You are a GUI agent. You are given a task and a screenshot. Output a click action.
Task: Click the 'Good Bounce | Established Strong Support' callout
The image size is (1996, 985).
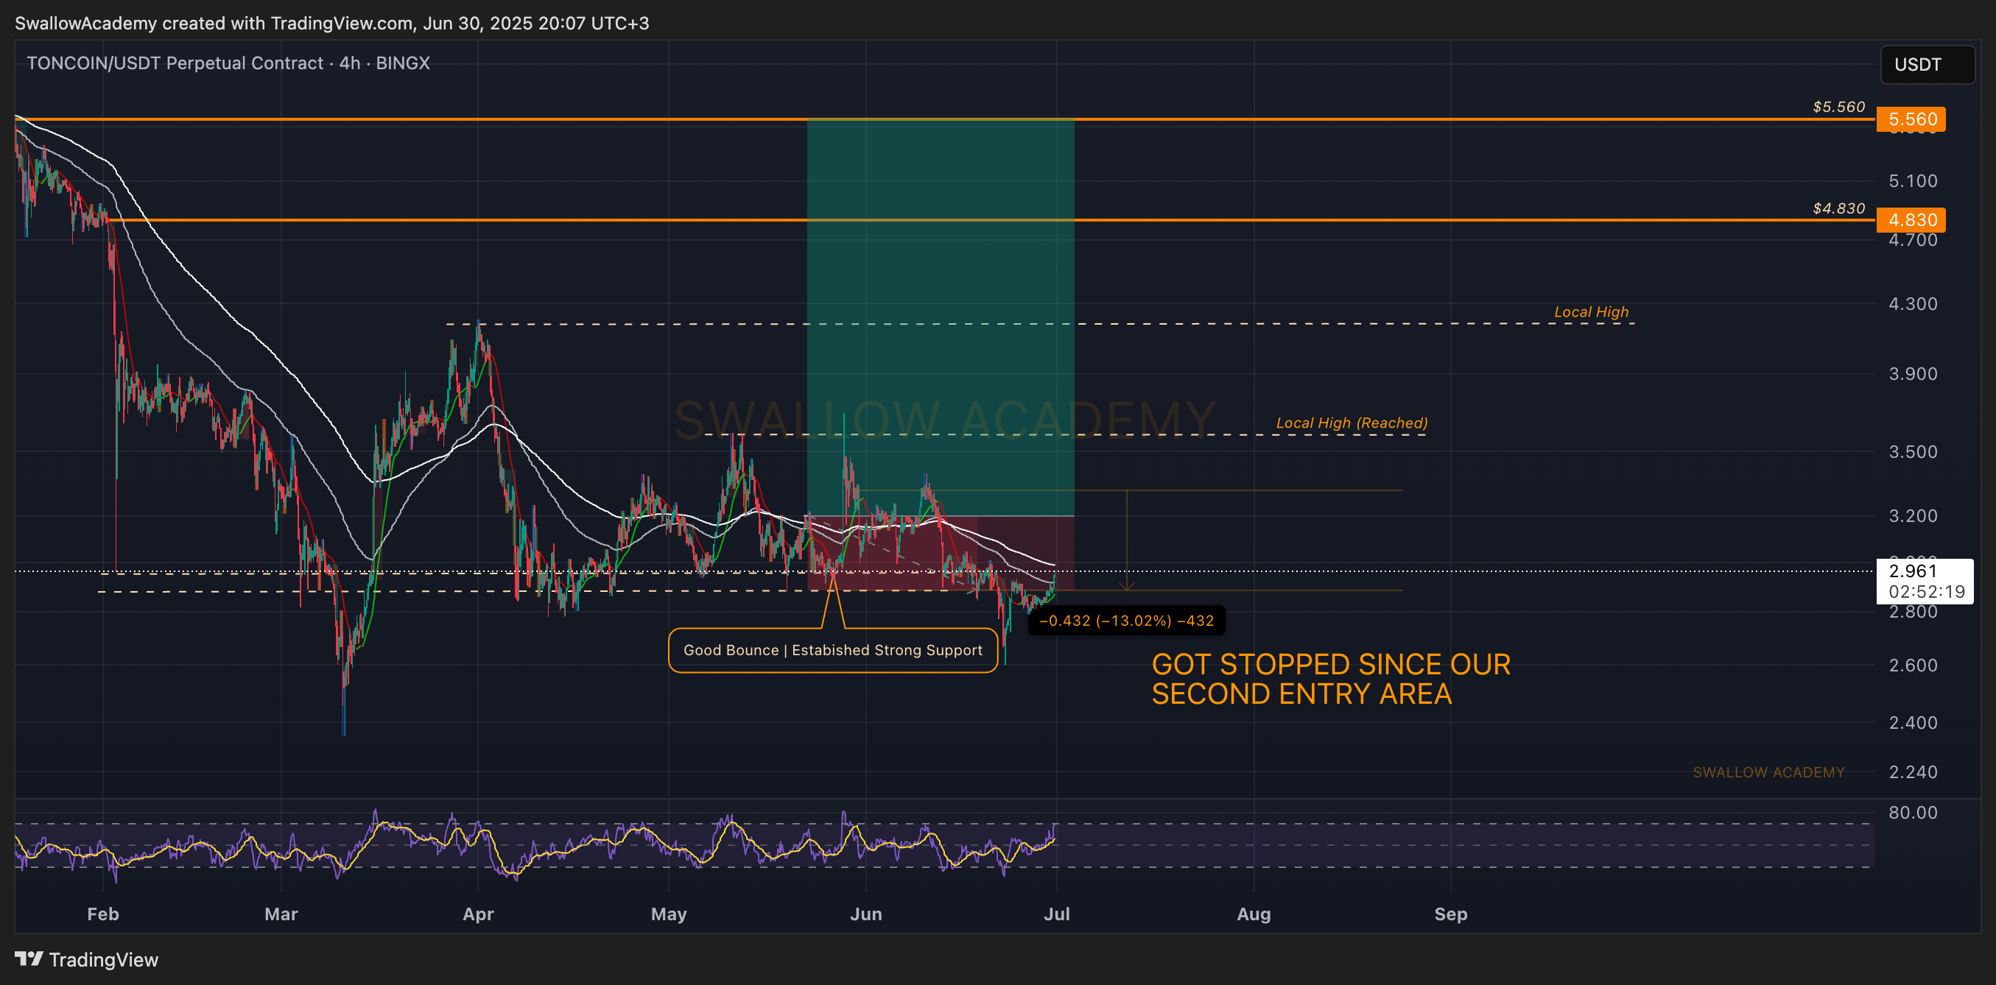833,650
